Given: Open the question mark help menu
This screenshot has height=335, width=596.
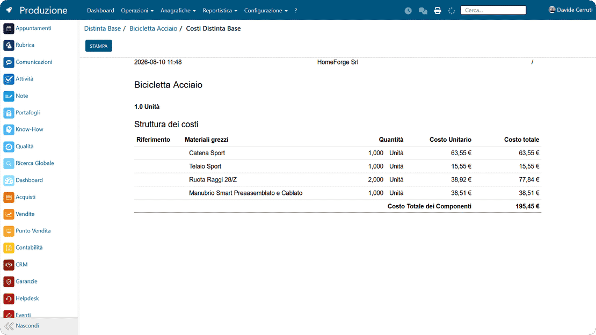Looking at the screenshot, I should [x=296, y=11].
